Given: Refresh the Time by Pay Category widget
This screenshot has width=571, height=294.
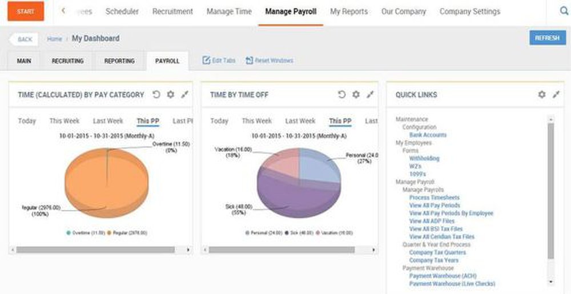Looking at the screenshot, I should click(x=156, y=95).
